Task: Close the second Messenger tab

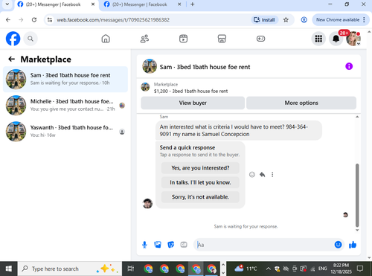Action: (179, 4)
